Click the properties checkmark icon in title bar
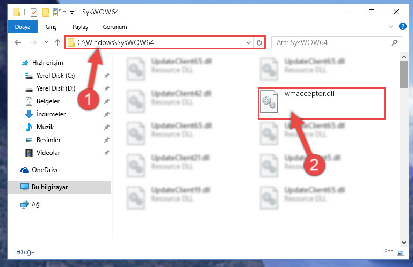This screenshot has height=267, width=413. pyautogui.click(x=34, y=12)
